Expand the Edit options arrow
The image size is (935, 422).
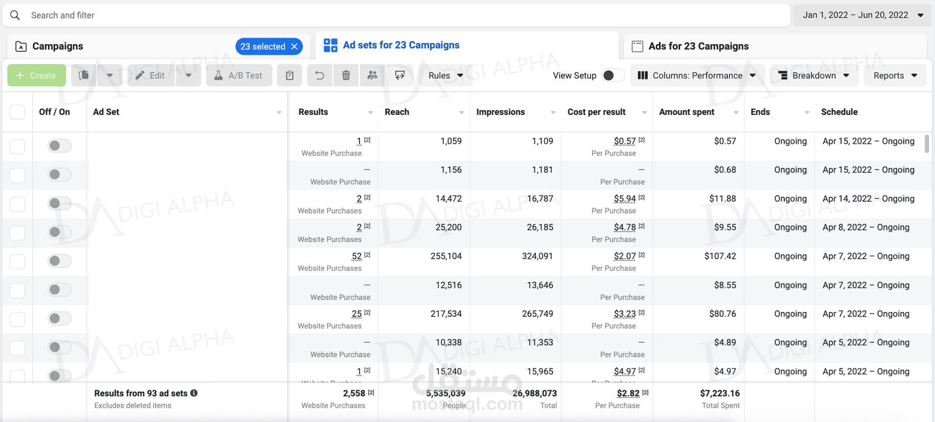pyautogui.click(x=188, y=75)
